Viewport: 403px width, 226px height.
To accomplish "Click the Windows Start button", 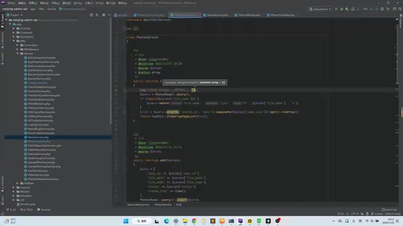I will pyautogui.click(x=126, y=221).
